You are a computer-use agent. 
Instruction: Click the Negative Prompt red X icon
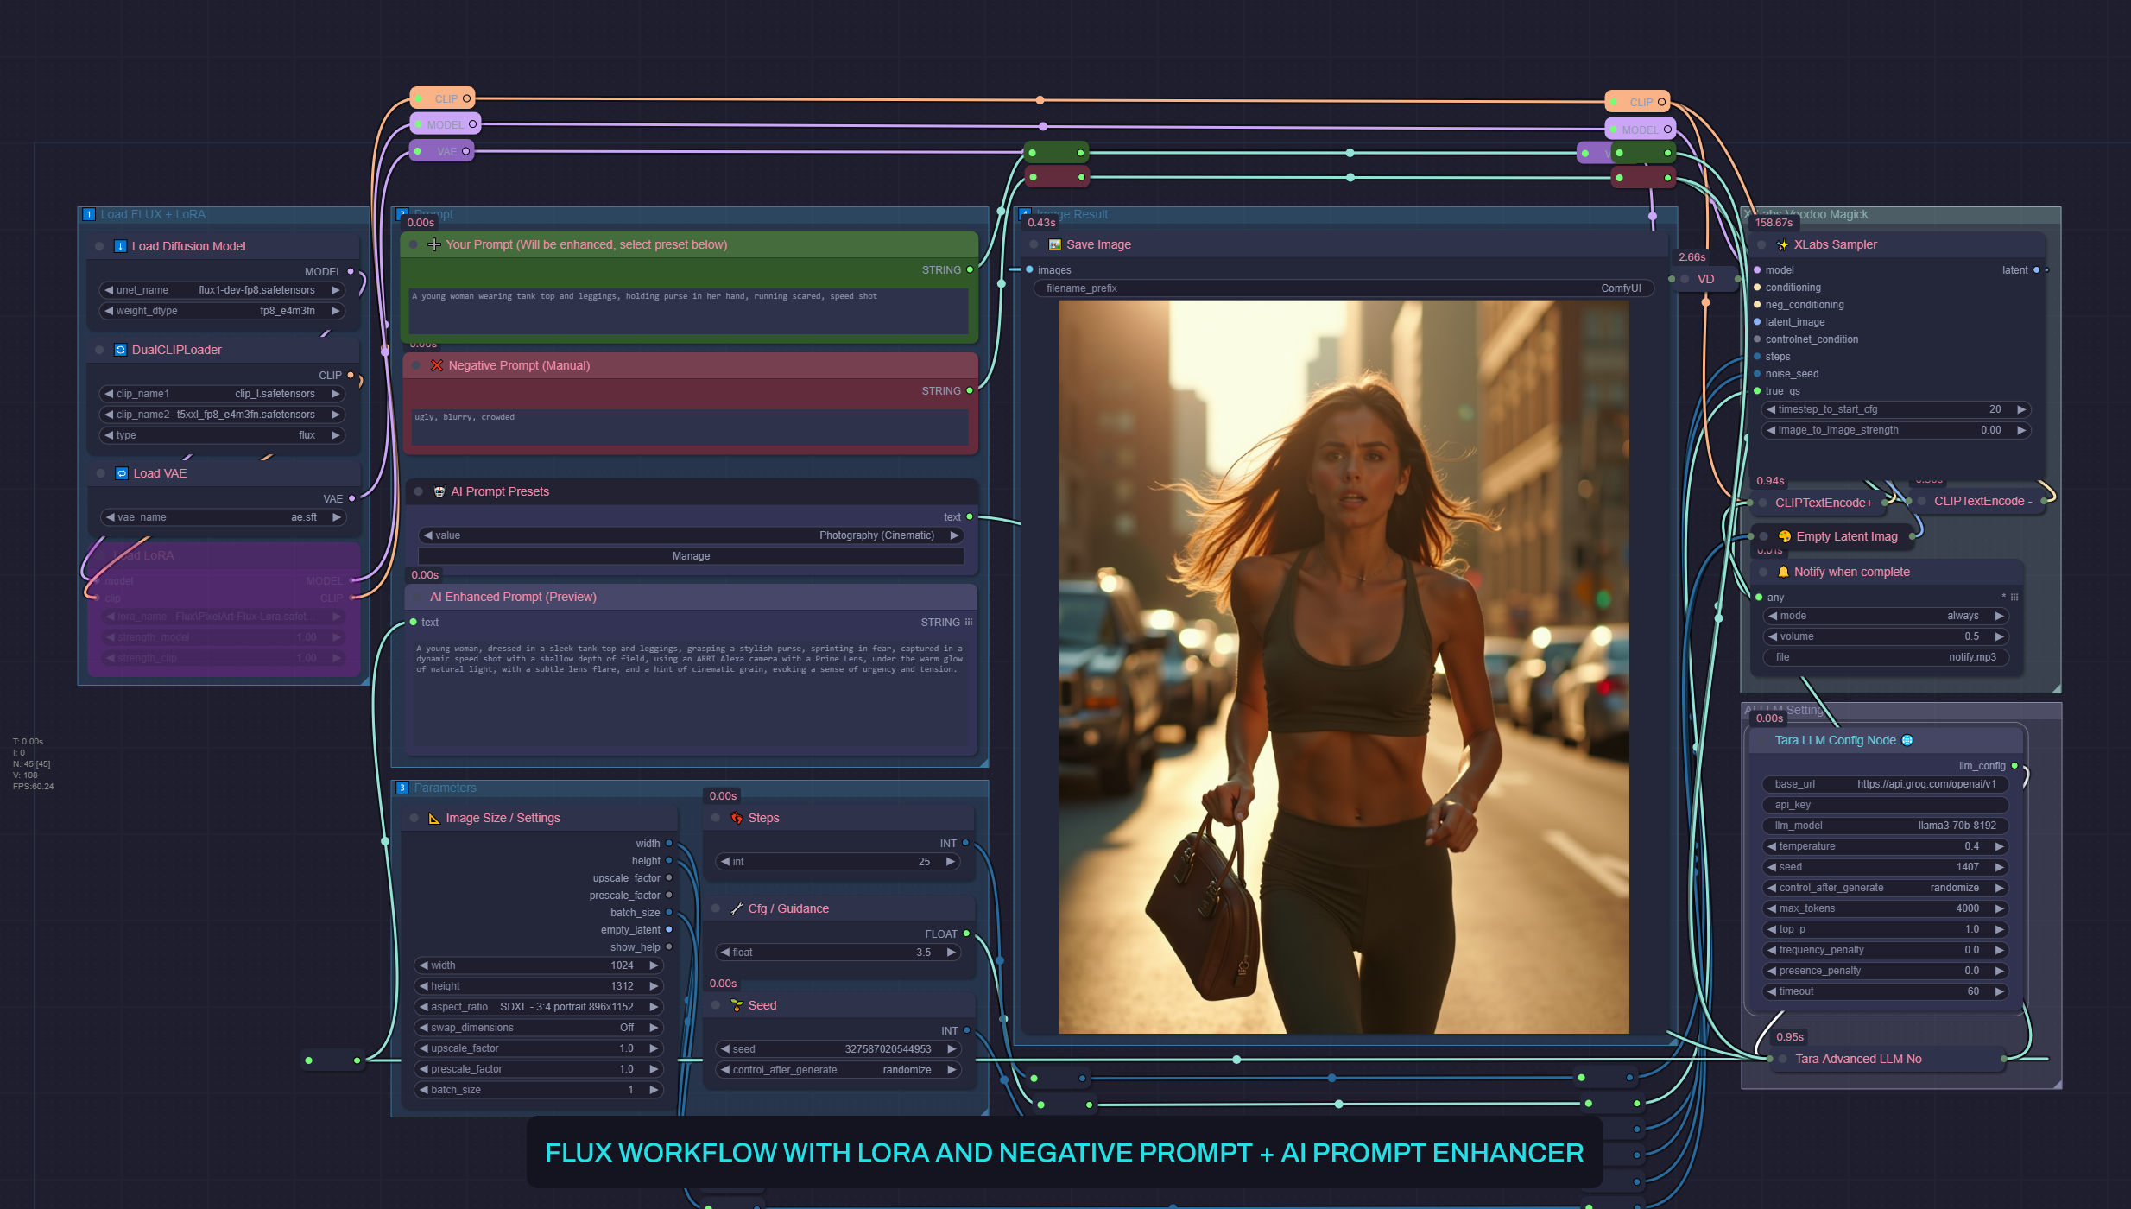point(437,365)
